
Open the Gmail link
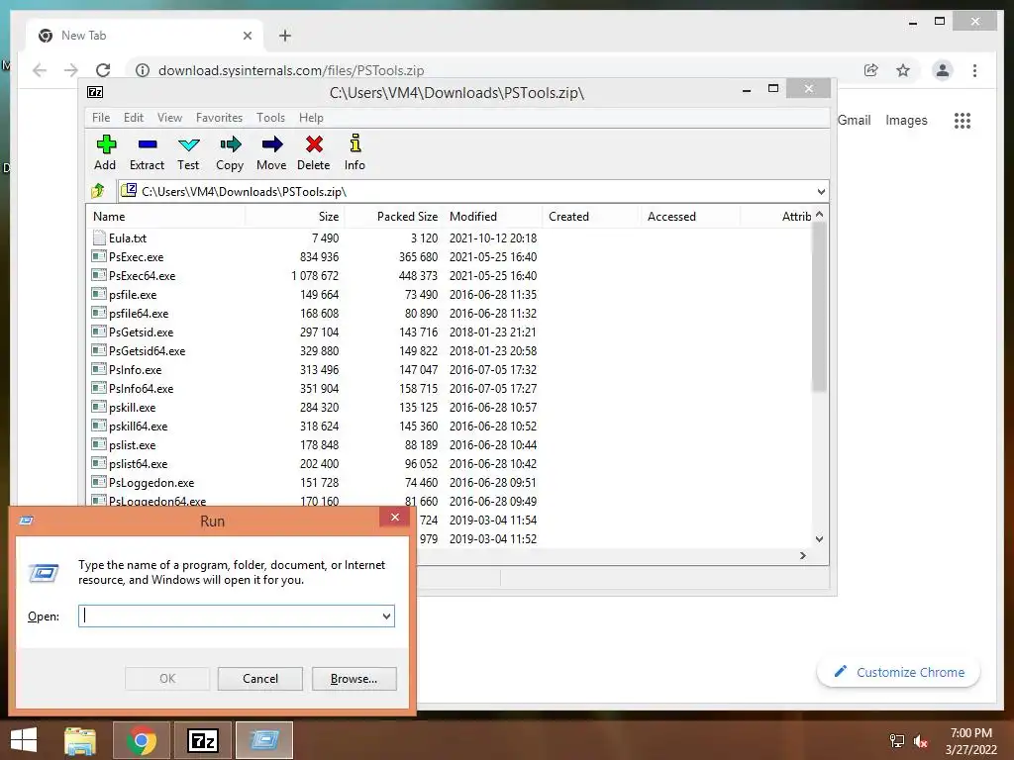(x=855, y=120)
